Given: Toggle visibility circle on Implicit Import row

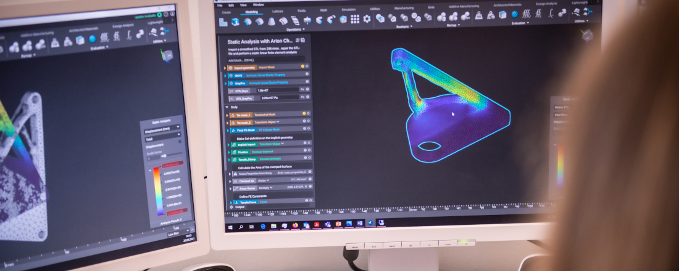Looking at the screenshot, I should click(x=310, y=143).
